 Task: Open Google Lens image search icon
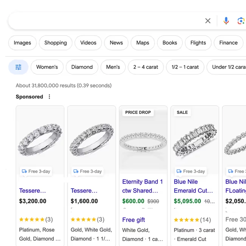click(x=241, y=21)
